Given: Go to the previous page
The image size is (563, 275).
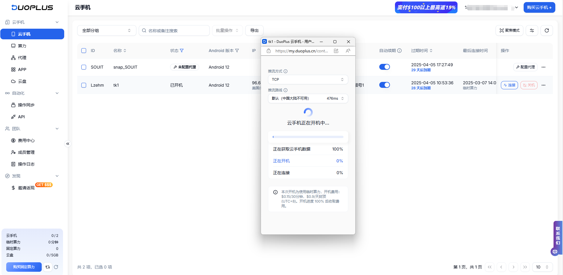Looking at the screenshot, I should tap(501, 267).
